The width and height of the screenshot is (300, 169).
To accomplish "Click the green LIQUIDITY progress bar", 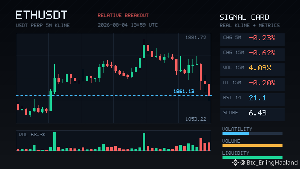I will point(252,157).
